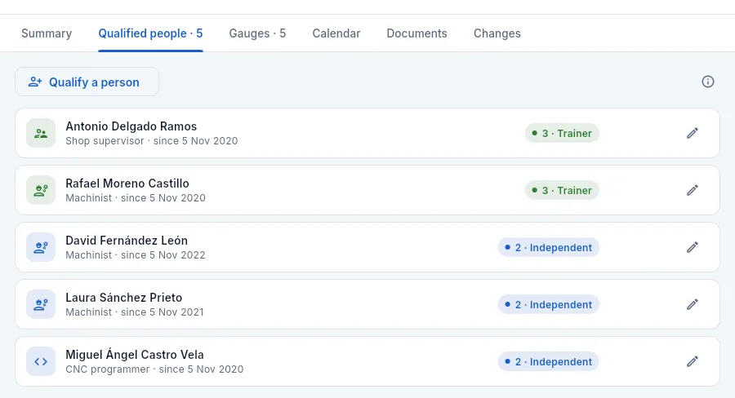Go to the Documents tab
This screenshot has height=398, width=735.
[x=416, y=33]
